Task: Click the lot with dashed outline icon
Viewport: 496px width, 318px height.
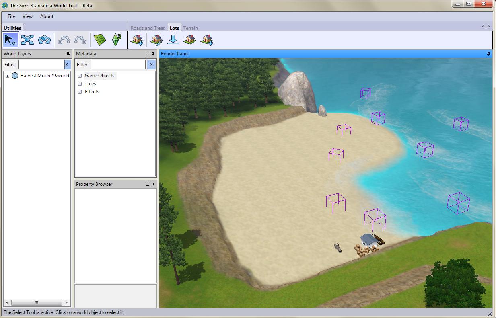Action: click(189, 40)
